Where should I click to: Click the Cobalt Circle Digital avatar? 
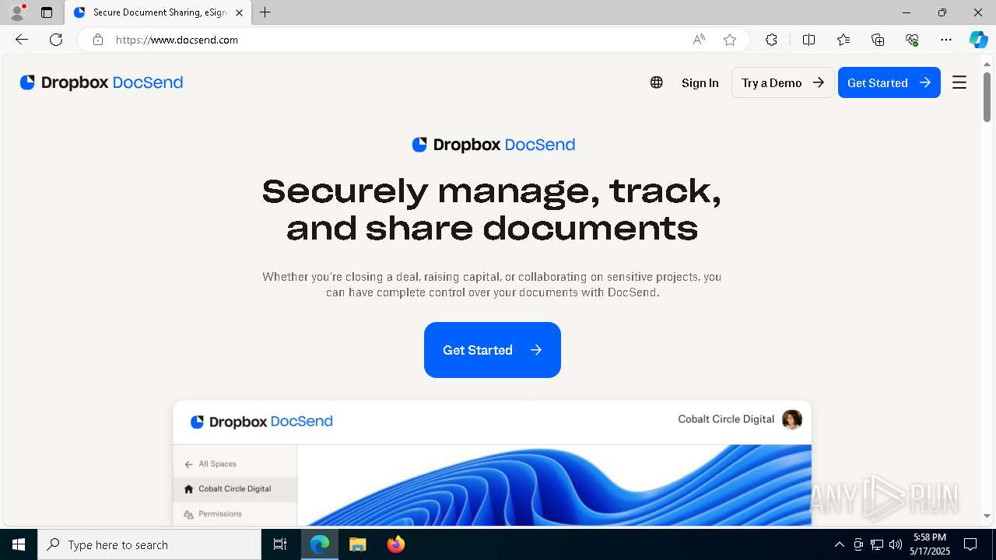(792, 420)
